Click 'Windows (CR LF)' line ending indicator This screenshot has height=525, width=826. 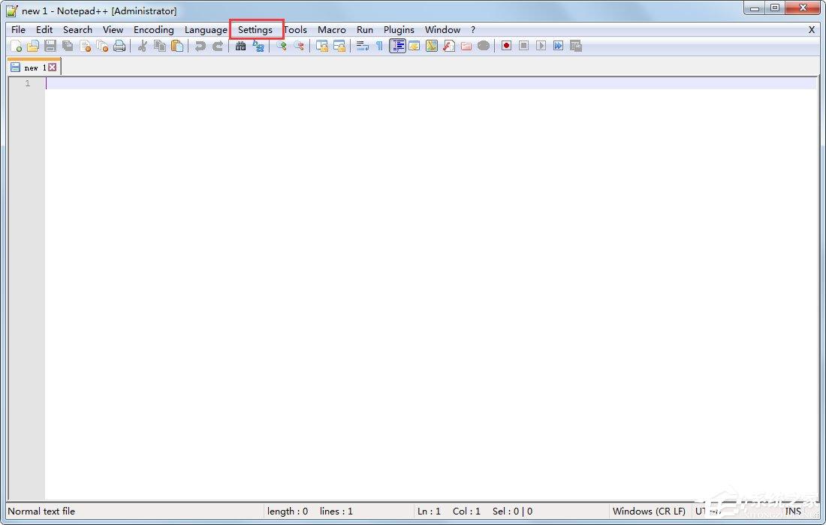coord(649,511)
